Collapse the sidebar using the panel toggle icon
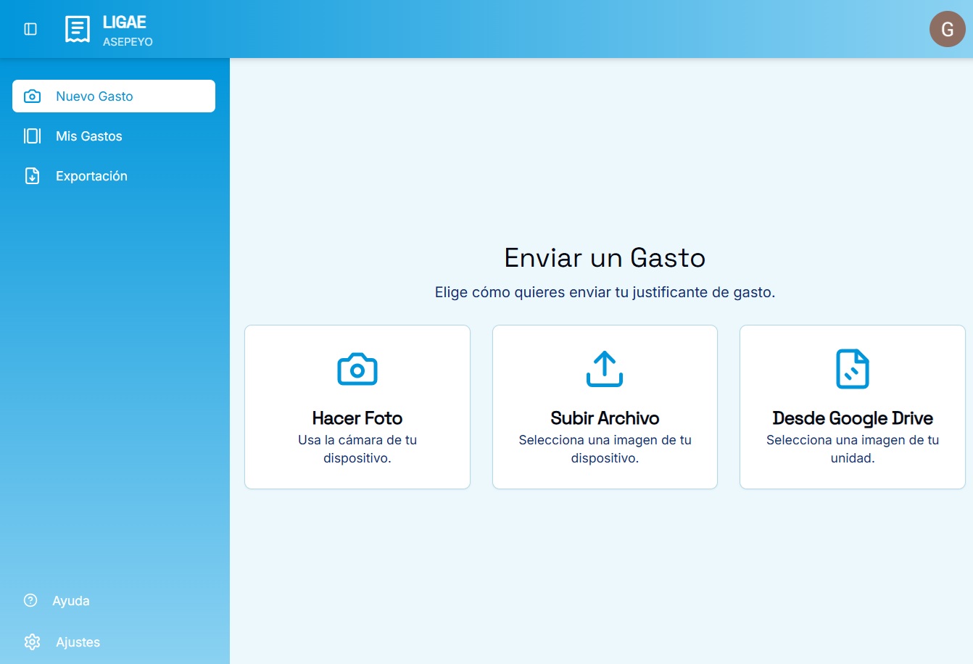The image size is (973, 664). click(30, 29)
